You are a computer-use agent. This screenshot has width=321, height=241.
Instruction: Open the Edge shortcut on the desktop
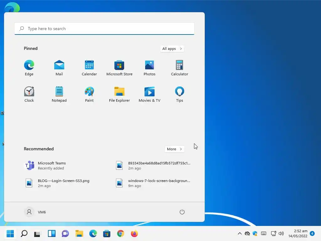12,8
